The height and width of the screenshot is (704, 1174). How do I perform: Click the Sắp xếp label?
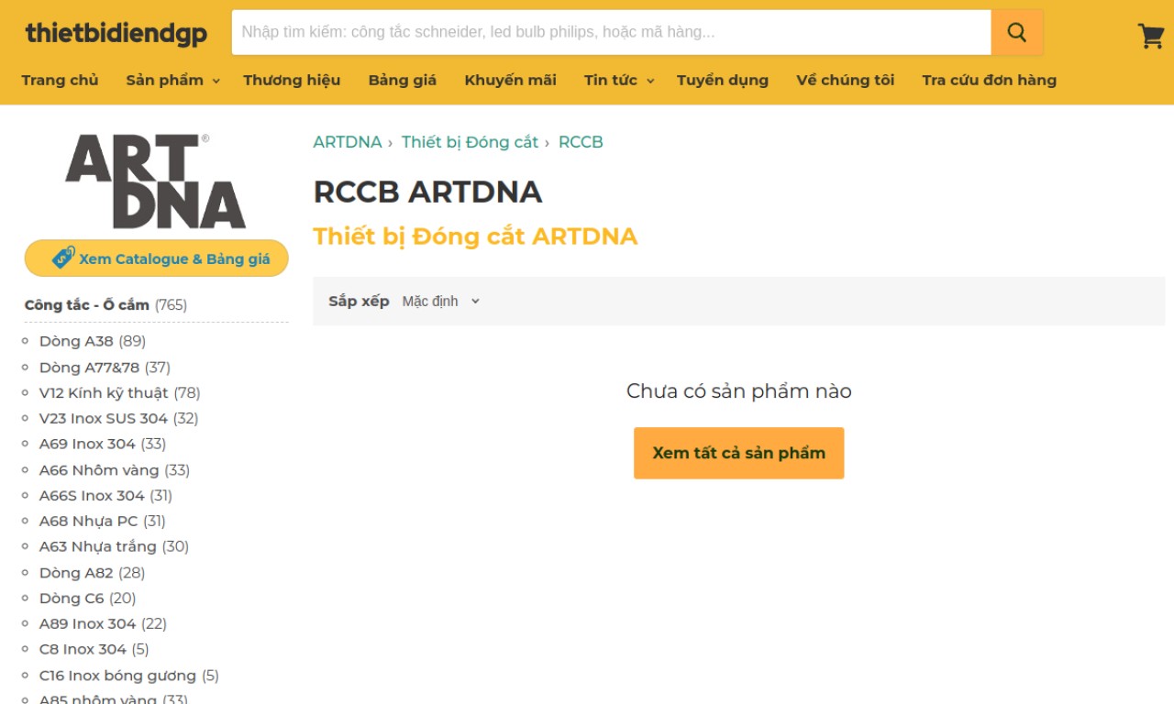(359, 302)
